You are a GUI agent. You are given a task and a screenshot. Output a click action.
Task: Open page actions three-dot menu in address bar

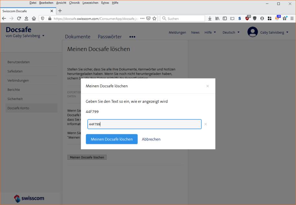pyautogui.click(x=142, y=18)
